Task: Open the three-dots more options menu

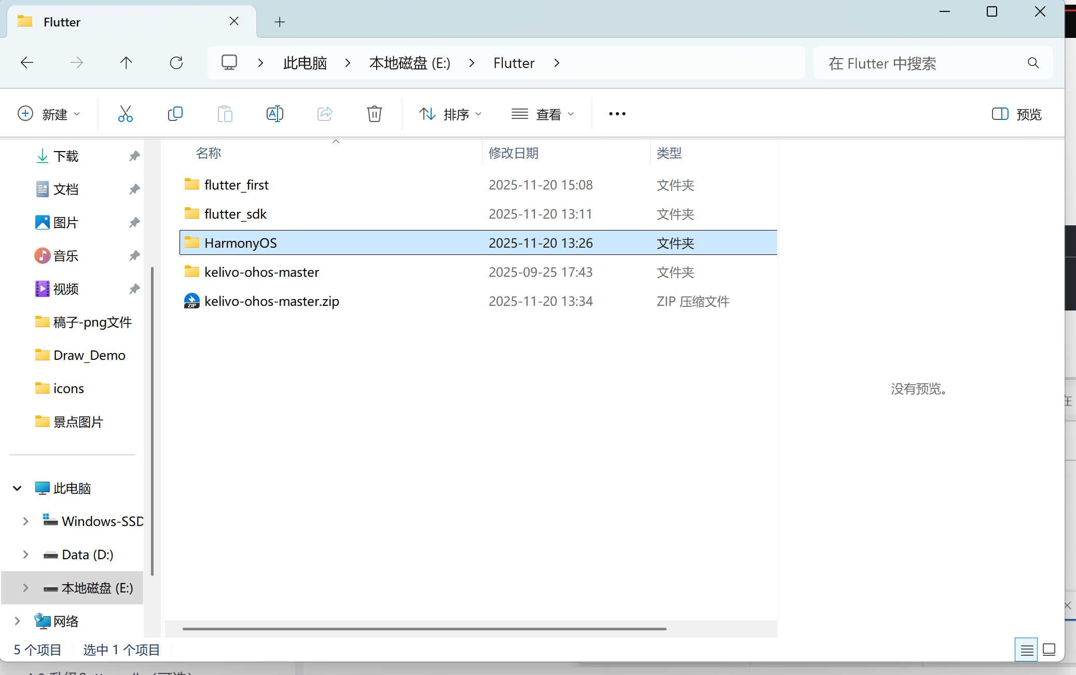Action: [x=617, y=114]
